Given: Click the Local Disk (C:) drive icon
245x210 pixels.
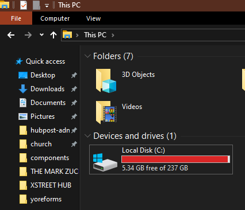Looking at the screenshot, I should (x=105, y=162).
